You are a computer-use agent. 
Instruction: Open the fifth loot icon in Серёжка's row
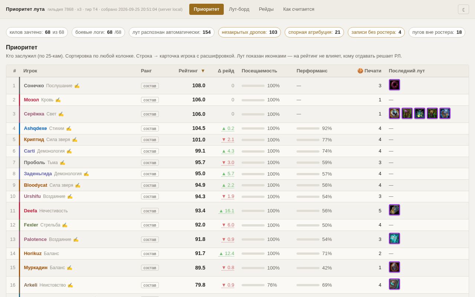[445, 114]
